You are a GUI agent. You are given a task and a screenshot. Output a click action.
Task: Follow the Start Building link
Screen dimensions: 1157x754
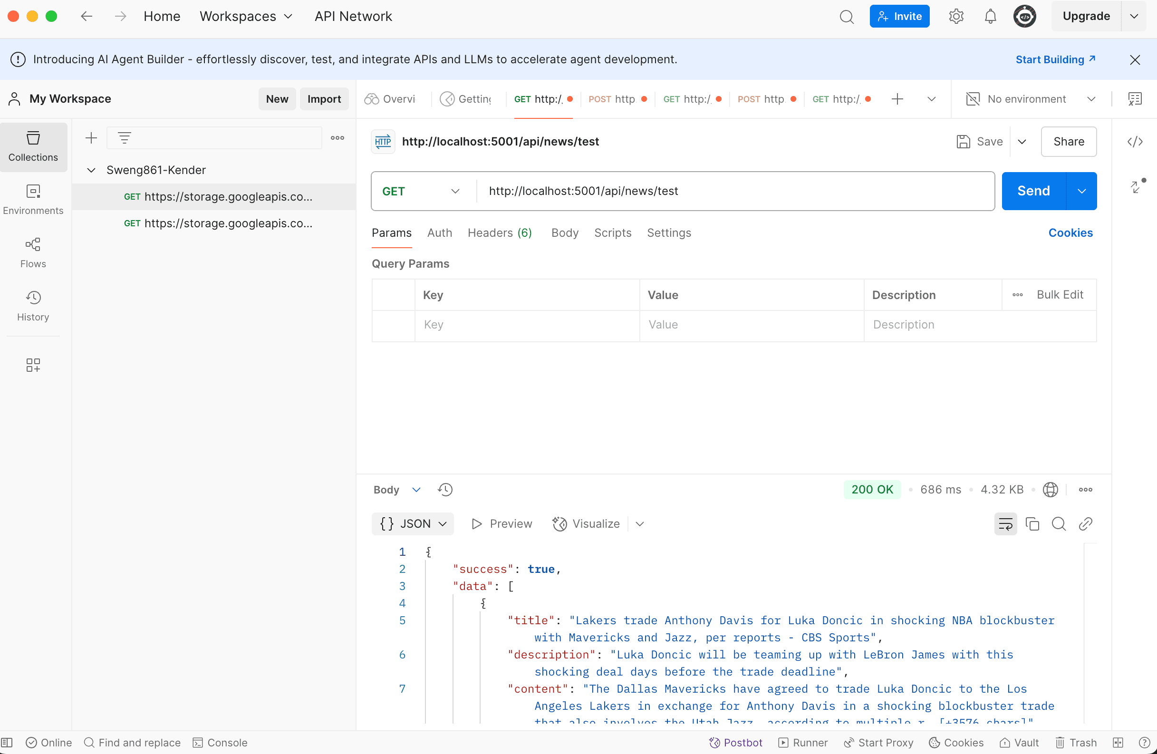click(x=1055, y=59)
